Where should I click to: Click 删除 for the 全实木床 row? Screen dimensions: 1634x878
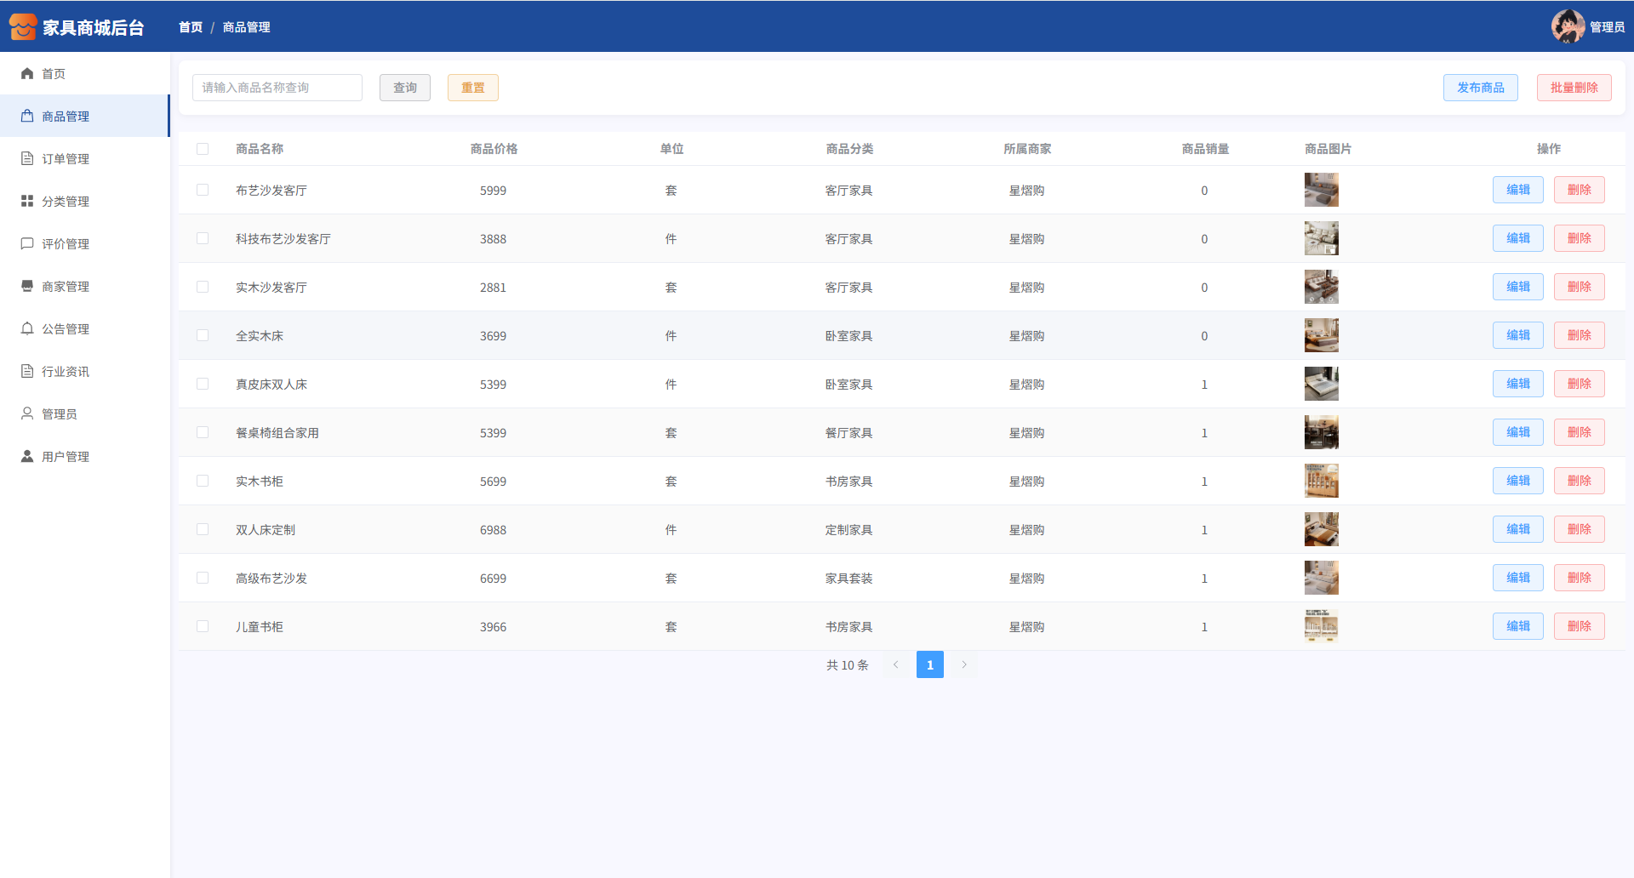pyautogui.click(x=1579, y=336)
